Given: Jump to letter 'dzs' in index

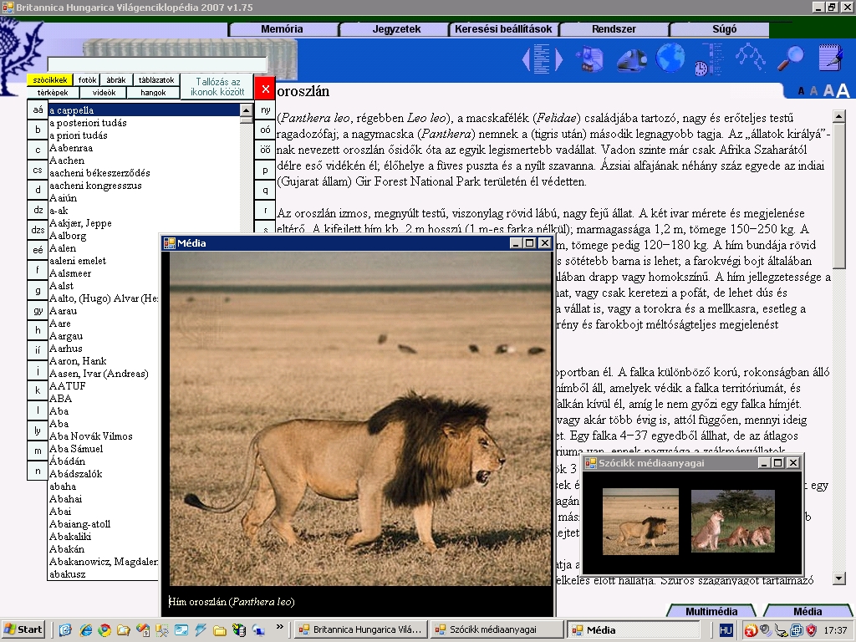Looking at the screenshot, I should pyautogui.click(x=38, y=230).
